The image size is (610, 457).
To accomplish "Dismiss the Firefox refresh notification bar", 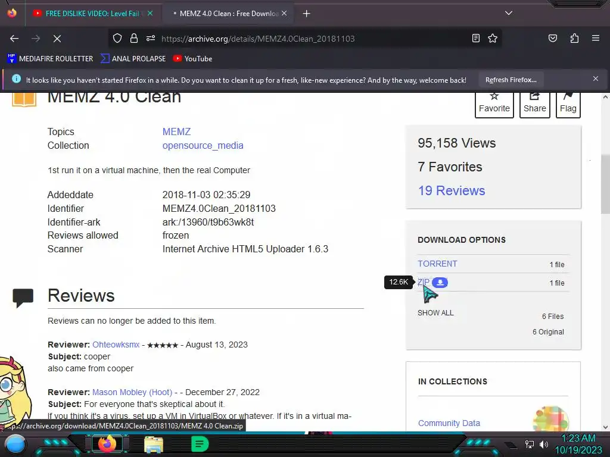I will (595, 79).
